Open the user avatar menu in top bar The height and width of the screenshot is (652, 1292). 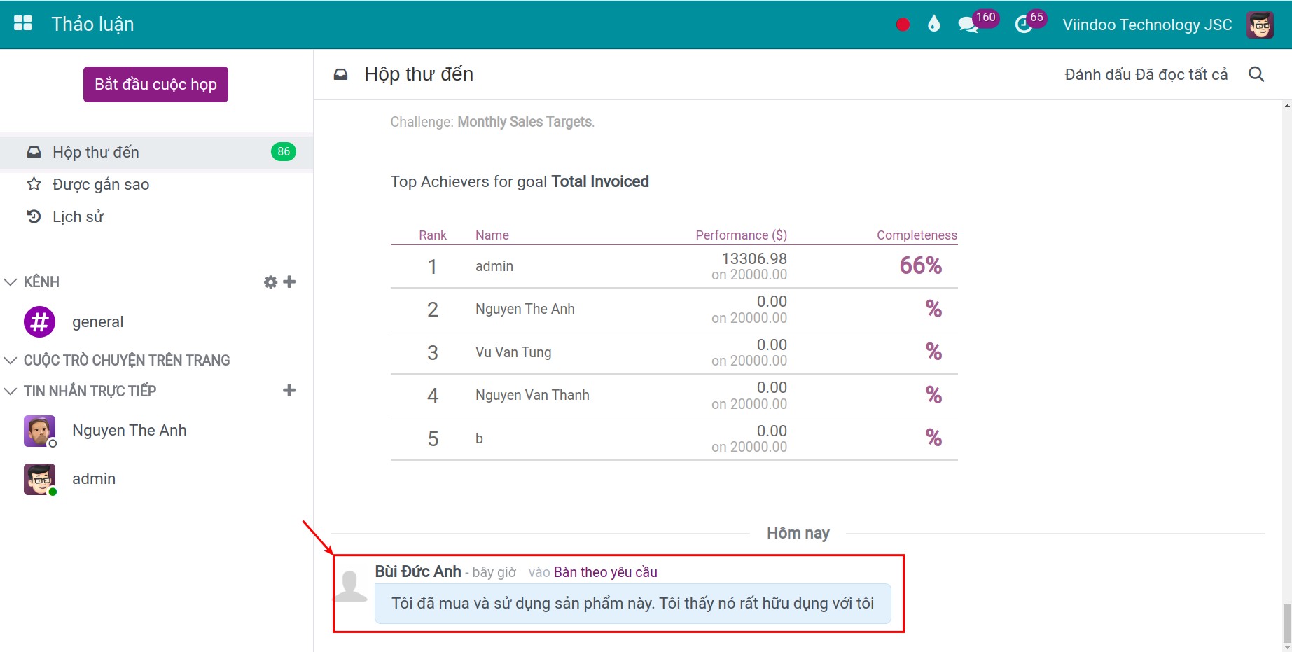tap(1260, 25)
